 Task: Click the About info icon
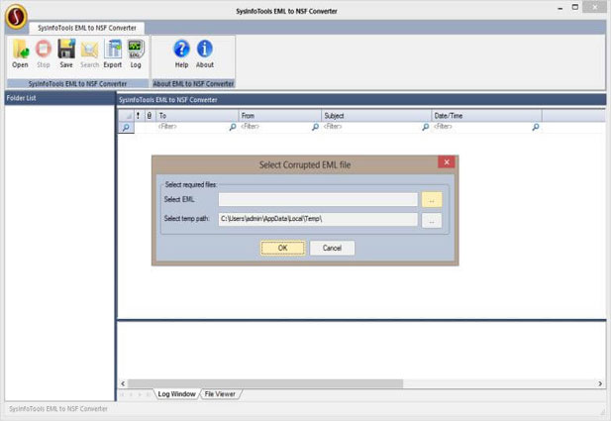point(205,53)
